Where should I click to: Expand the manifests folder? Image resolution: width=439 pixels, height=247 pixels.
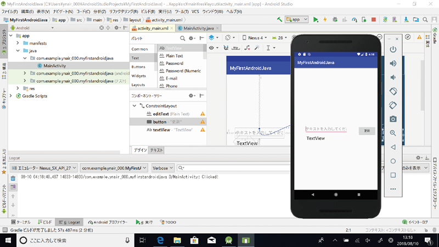[x=18, y=43]
